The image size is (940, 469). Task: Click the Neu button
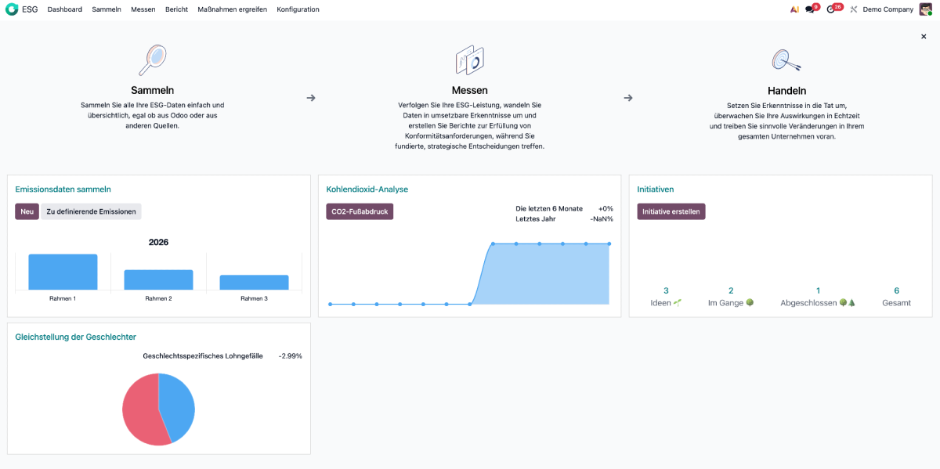27,211
